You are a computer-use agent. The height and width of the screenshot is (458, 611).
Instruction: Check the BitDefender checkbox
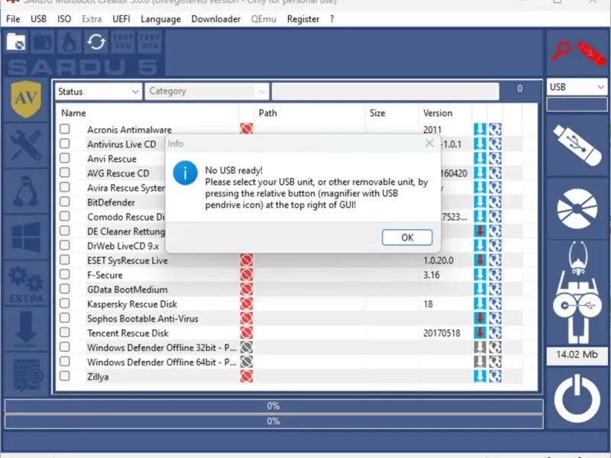(65, 202)
